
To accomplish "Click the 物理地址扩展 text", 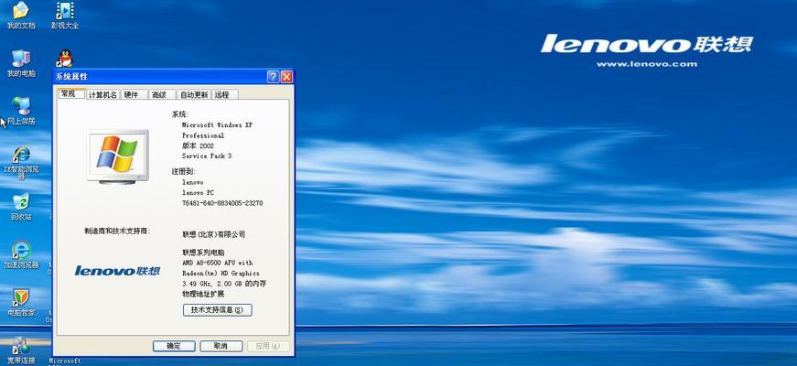I will coord(203,294).
